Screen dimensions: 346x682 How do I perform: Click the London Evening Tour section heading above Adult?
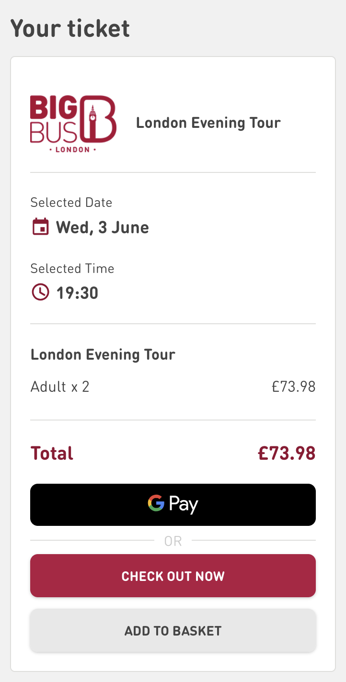103,355
